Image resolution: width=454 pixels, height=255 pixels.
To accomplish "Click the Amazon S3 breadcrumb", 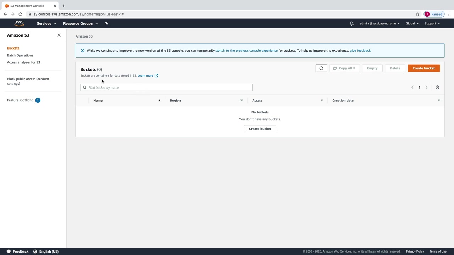I will [x=84, y=36].
